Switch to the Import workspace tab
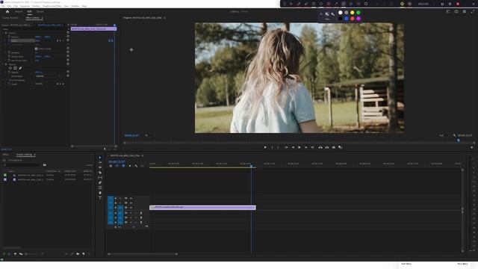This screenshot has width=478, height=269. [x=19, y=12]
